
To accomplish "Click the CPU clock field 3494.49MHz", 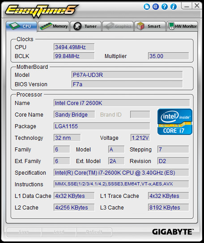I will [x=74, y=47].
